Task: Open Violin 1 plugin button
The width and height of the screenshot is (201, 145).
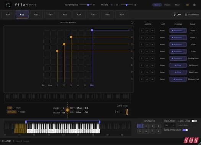Action: pos(178,31)
